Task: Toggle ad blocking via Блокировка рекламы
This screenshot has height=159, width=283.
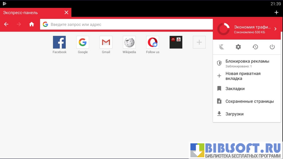Action: pyautogui.click(x=247, y=63)
